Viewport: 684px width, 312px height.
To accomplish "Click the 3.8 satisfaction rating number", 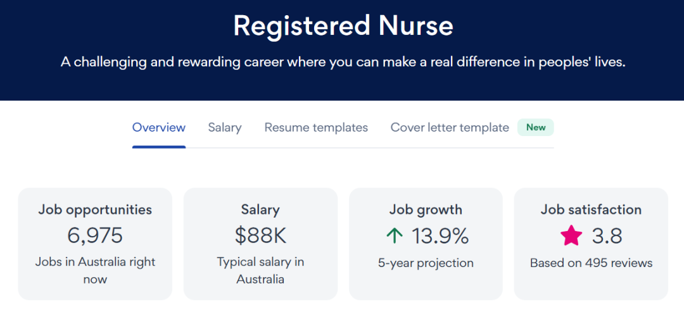I will coord(607,236).
